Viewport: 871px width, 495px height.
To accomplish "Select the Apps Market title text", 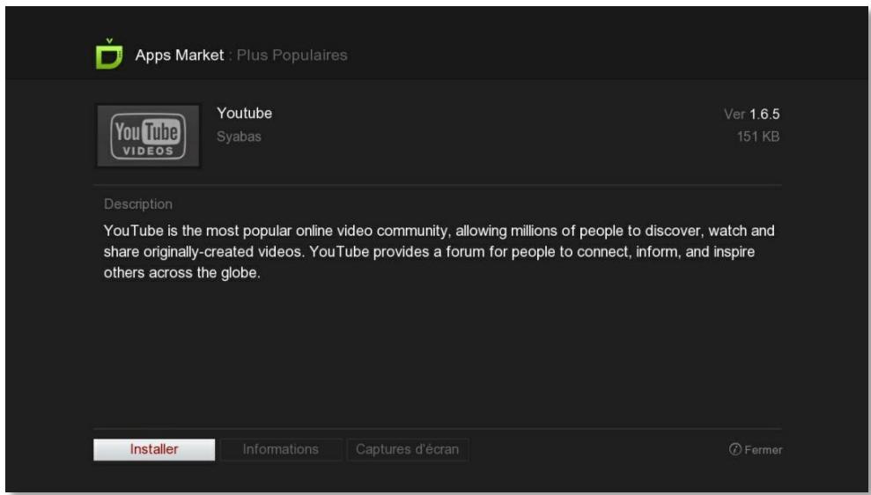I will click(x=180, y=55).
